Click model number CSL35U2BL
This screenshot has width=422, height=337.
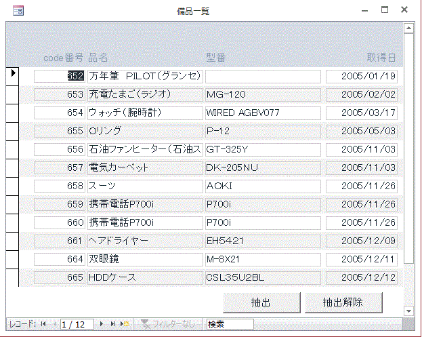263,278
